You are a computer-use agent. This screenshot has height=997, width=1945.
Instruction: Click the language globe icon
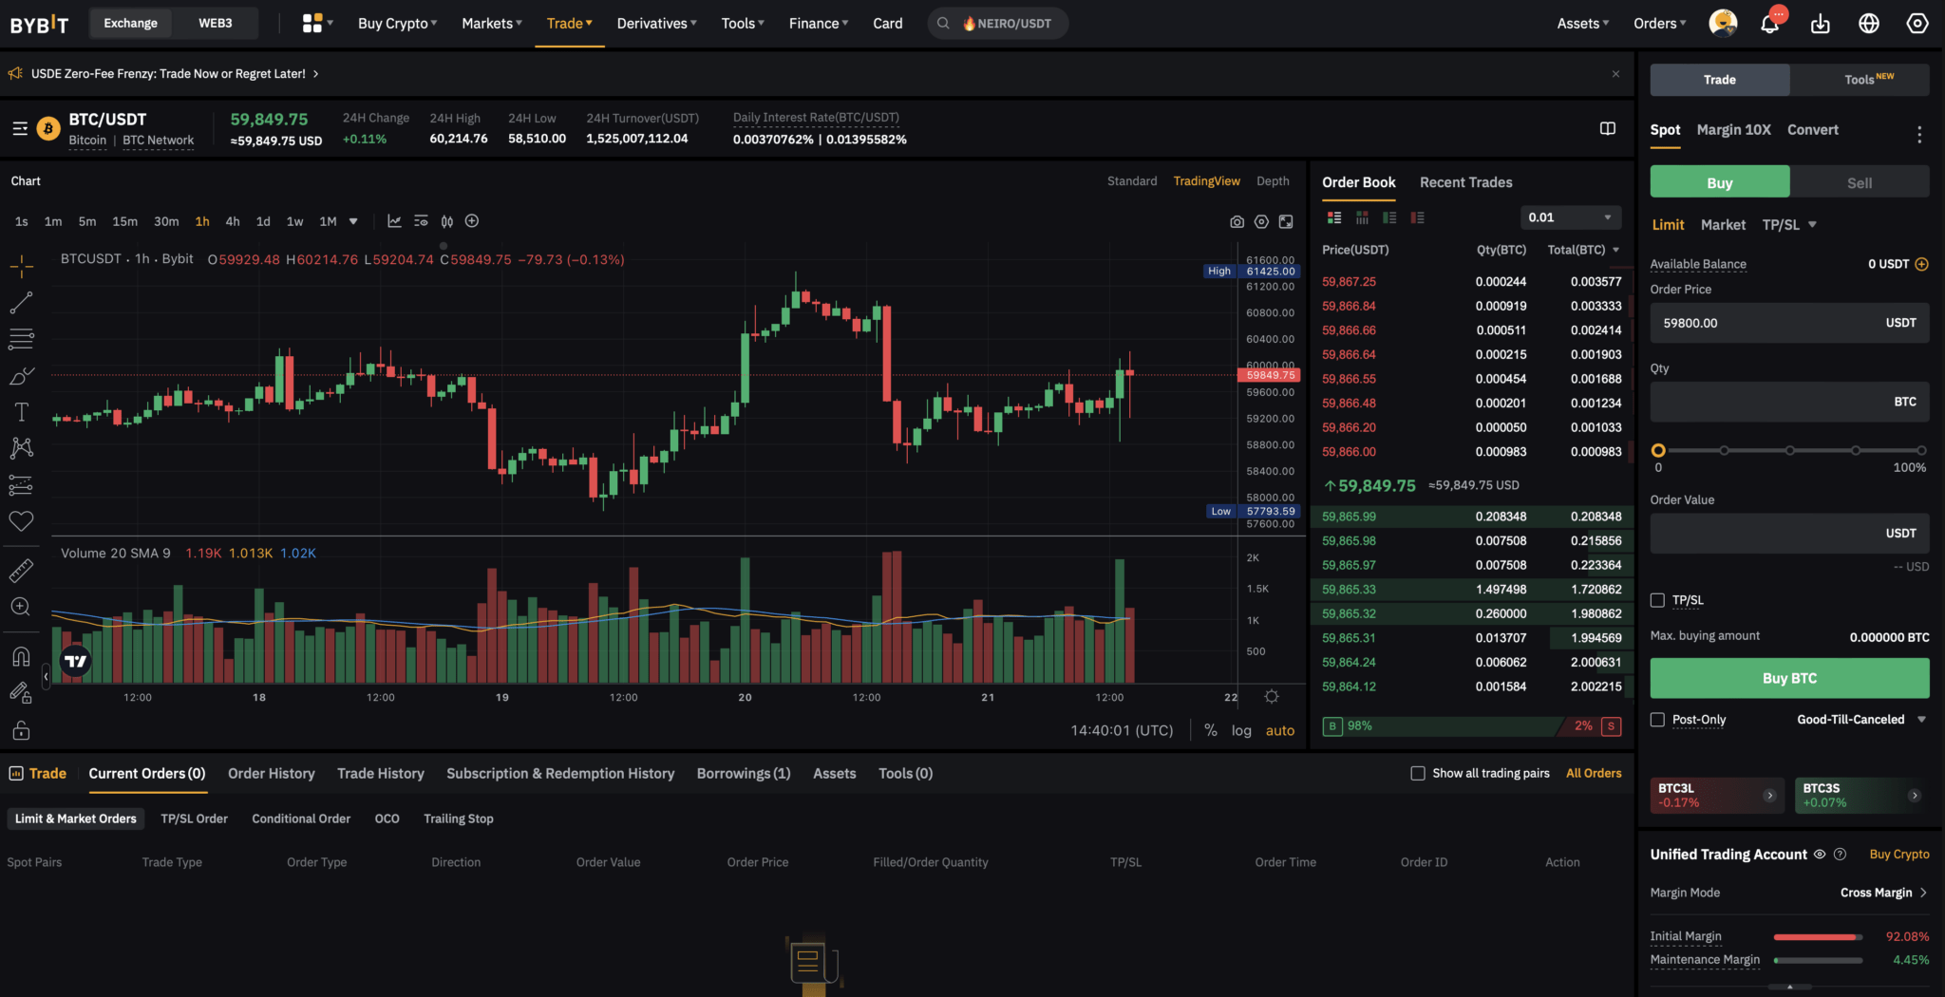1868,24
